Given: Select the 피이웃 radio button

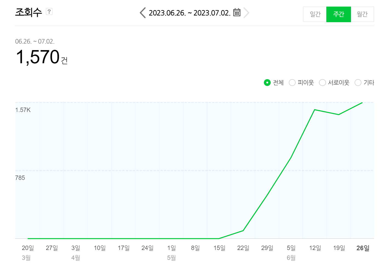Looking at the screenshot, I should click(x=292, y=82).
